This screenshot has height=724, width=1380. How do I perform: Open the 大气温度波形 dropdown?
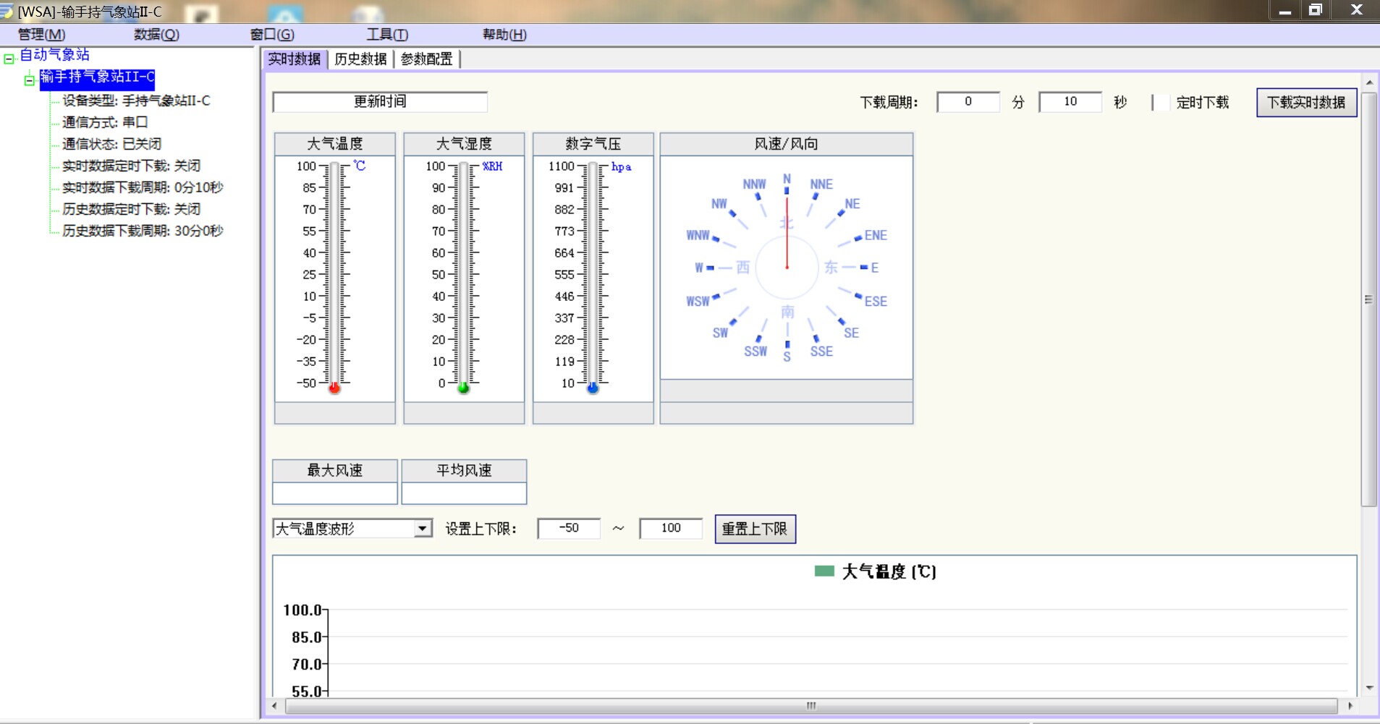click(x=423, y=529)
